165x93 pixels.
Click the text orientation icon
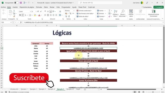click(54, 11)
